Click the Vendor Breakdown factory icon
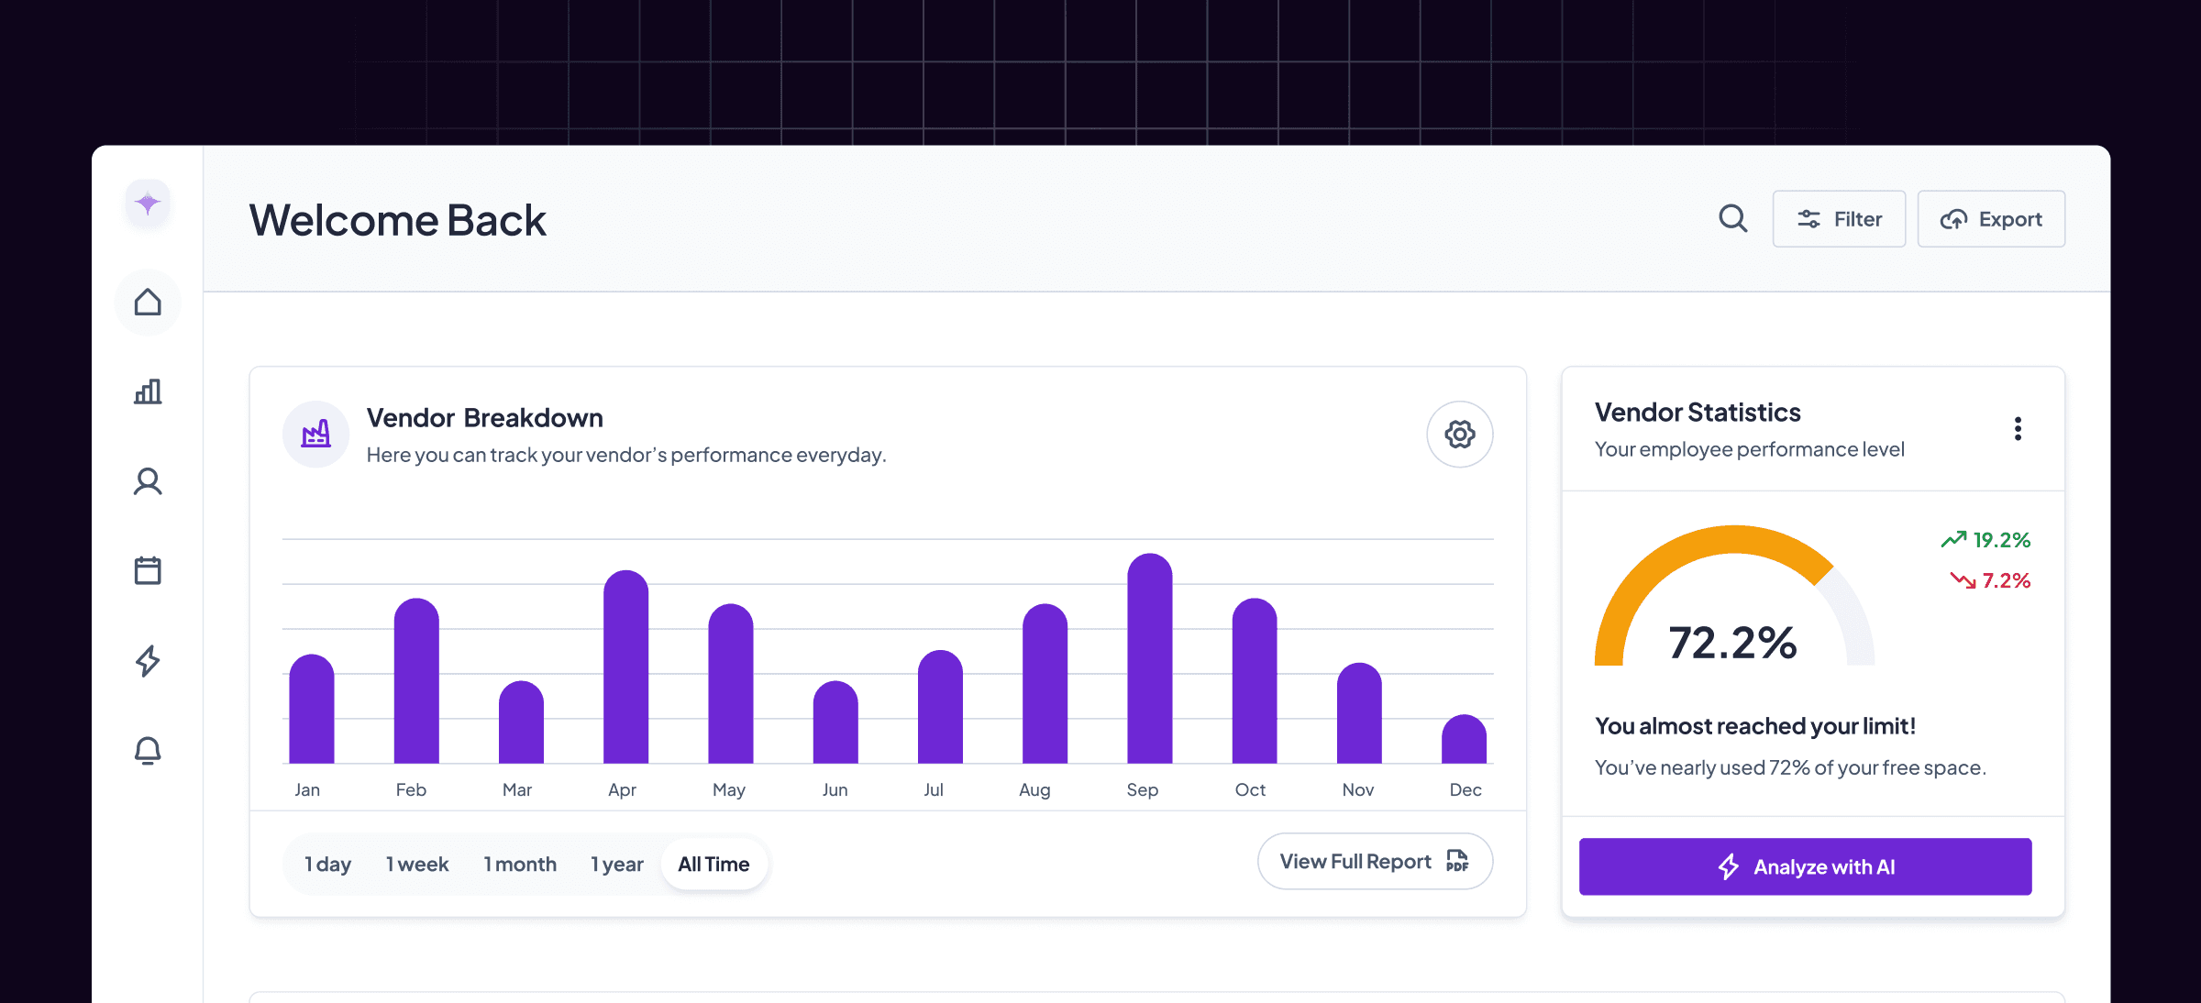 coord(315,434)
